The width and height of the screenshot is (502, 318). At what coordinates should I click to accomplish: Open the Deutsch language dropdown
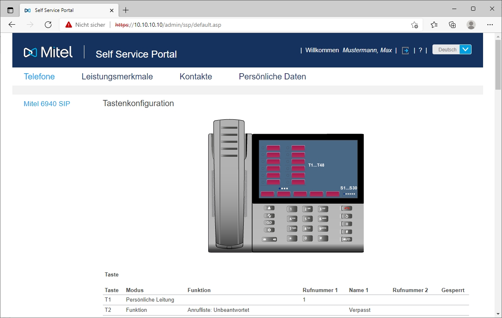pos(451,49)
